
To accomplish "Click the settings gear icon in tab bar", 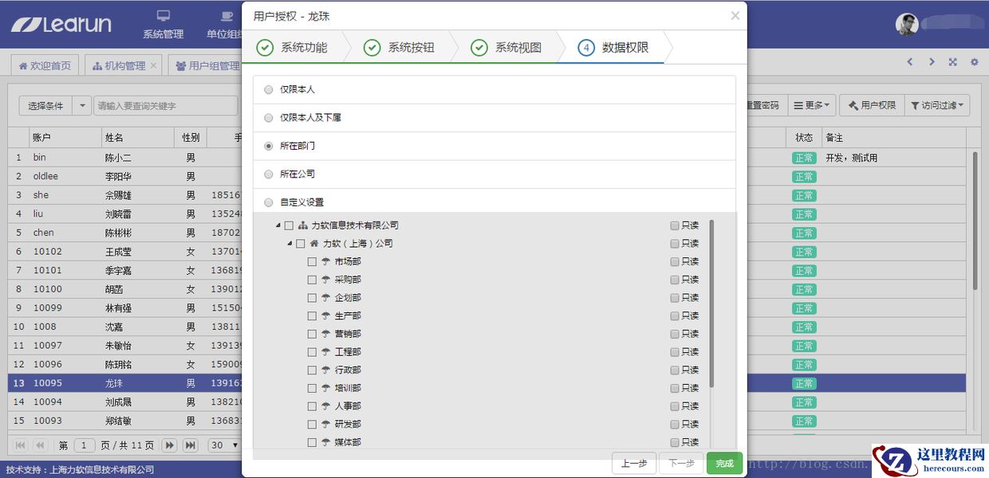I will 974,62.
